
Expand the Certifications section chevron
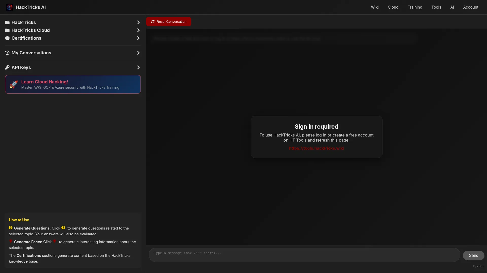[x=138, y=38]
